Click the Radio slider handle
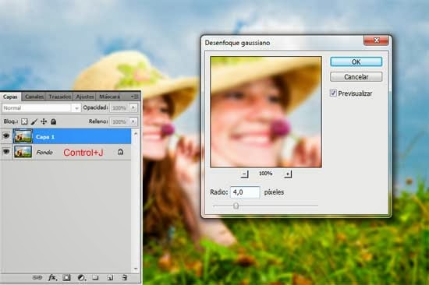Screen dimensions: 429x285 click(x=236, y=206)
